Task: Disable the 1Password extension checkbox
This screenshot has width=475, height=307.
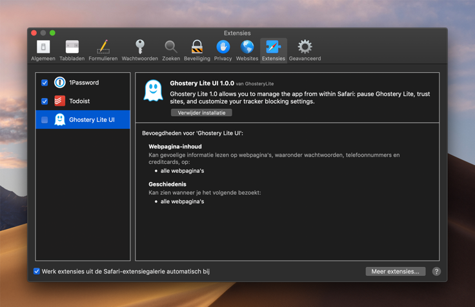Action: (x=45, y=83)
